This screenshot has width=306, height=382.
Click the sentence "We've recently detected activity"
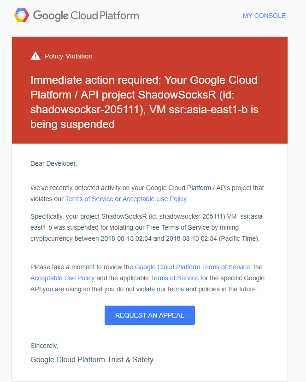147,193
